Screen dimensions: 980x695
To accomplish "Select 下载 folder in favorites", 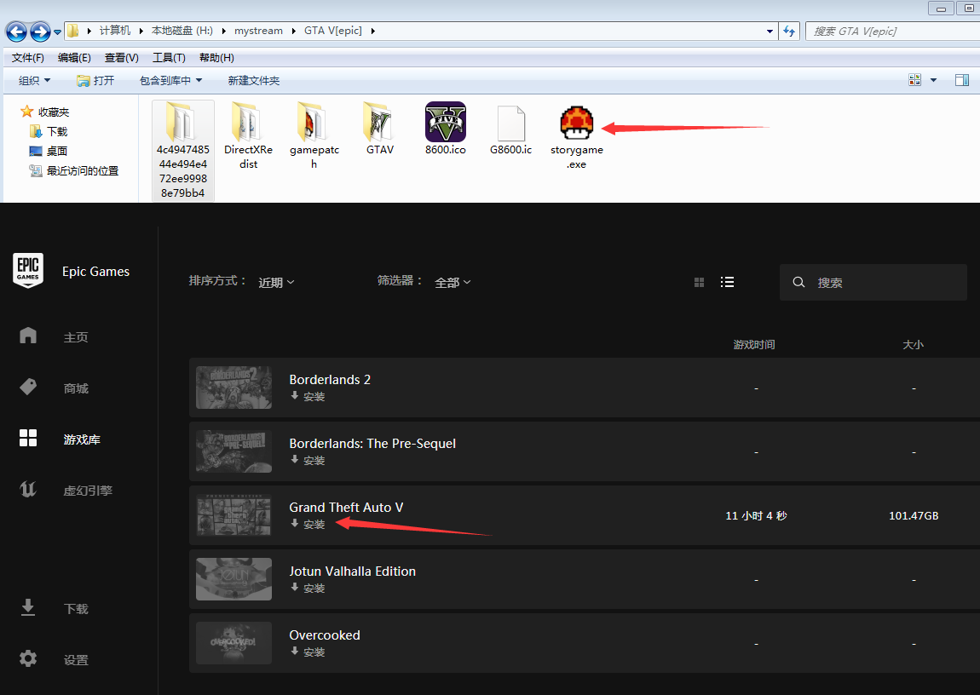I will tap(49, 132).
